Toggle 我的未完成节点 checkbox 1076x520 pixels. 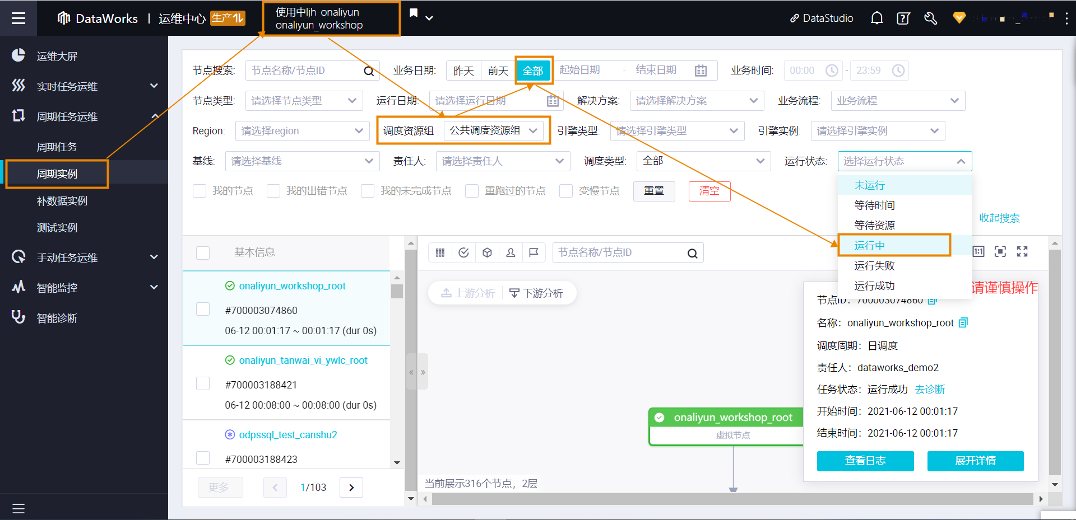tap(368, 191)
